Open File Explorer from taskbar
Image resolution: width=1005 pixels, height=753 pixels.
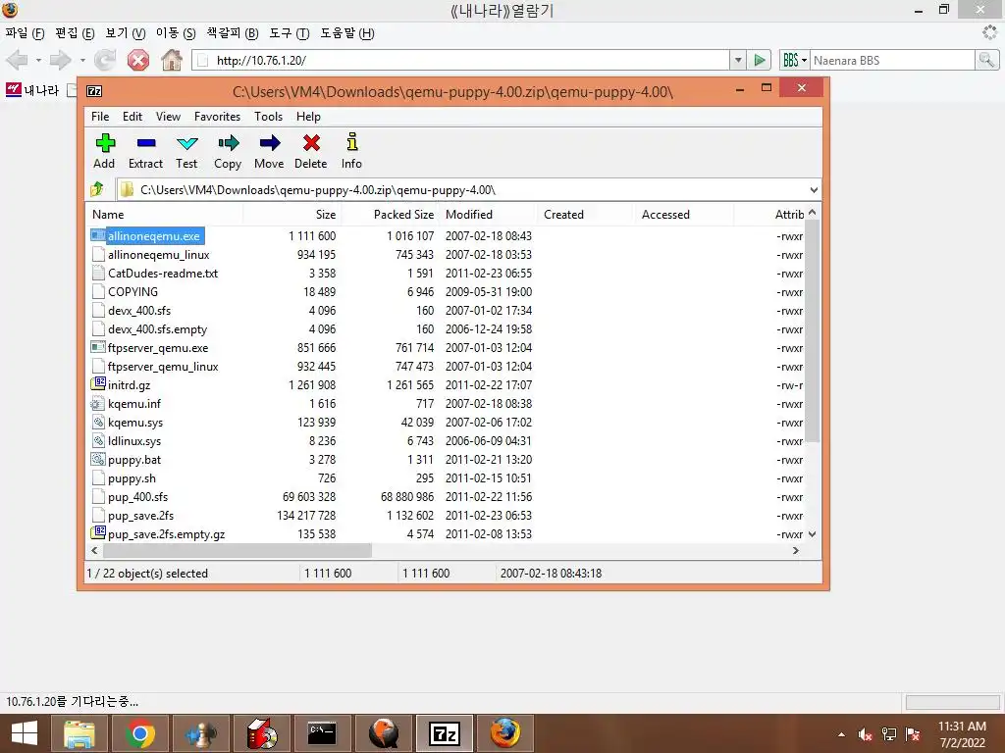coord(79,733)
